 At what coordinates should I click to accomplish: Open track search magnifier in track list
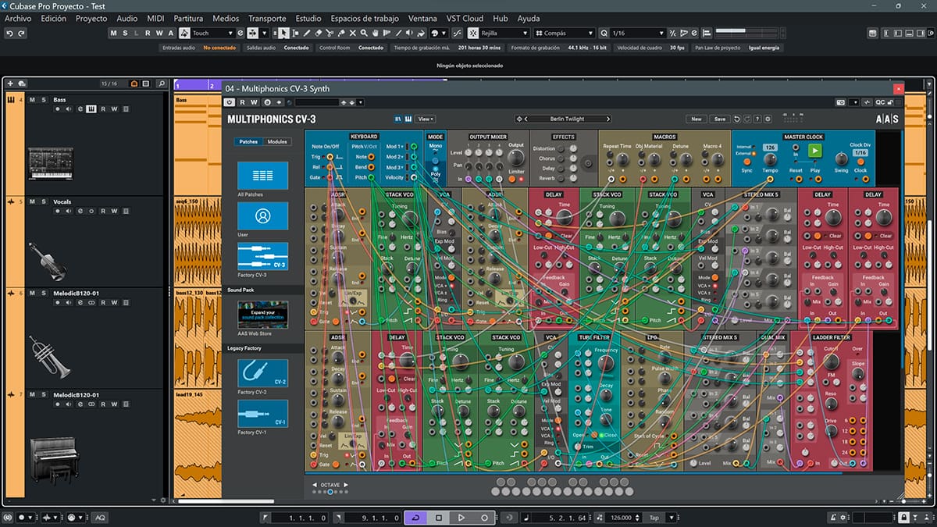pos(162,84)
